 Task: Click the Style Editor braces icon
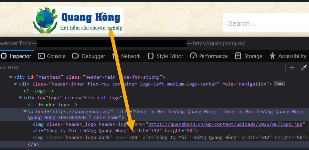[151, 56]
